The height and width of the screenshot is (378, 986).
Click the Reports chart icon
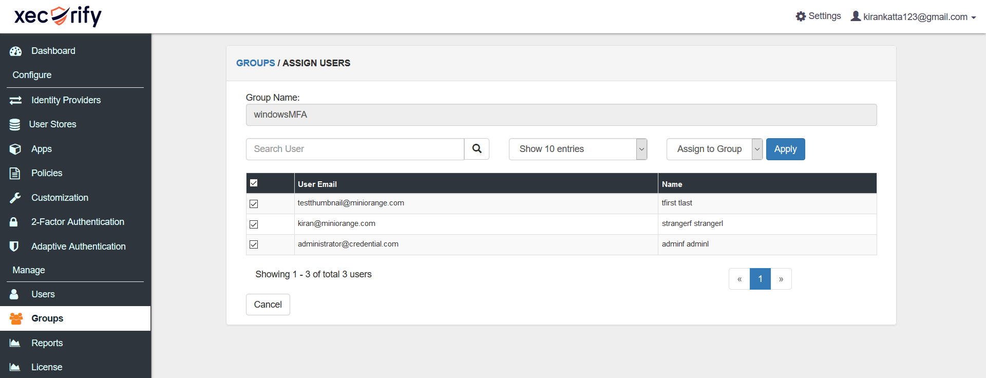(15, 343)
